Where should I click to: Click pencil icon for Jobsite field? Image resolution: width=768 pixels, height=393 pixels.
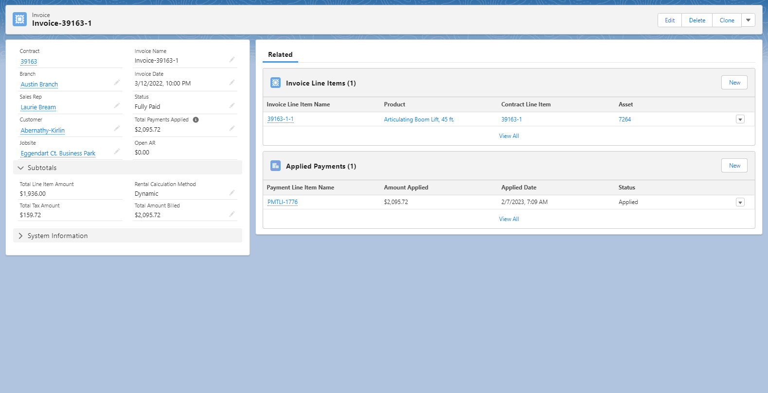[117, 152]
